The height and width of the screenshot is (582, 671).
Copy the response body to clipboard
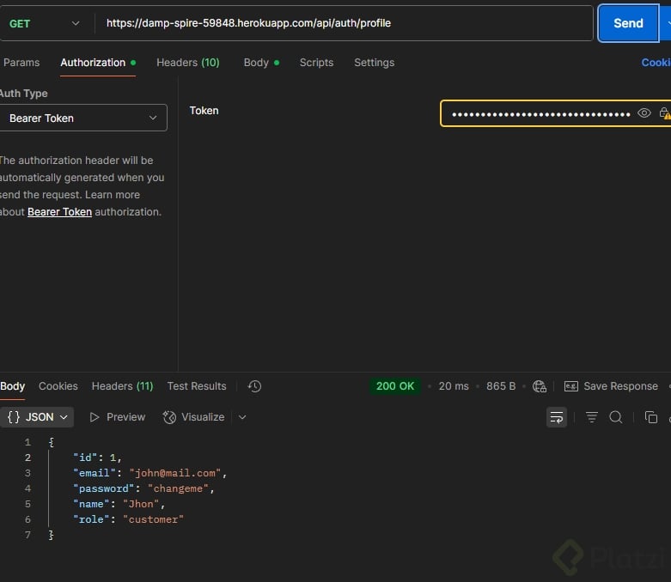click(650, 417)
